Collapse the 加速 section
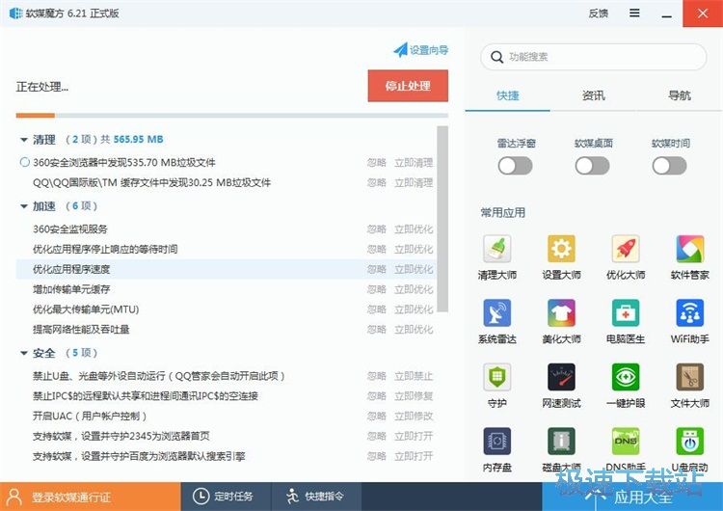This screenshot has height=511, width=723. coord(24,206)
